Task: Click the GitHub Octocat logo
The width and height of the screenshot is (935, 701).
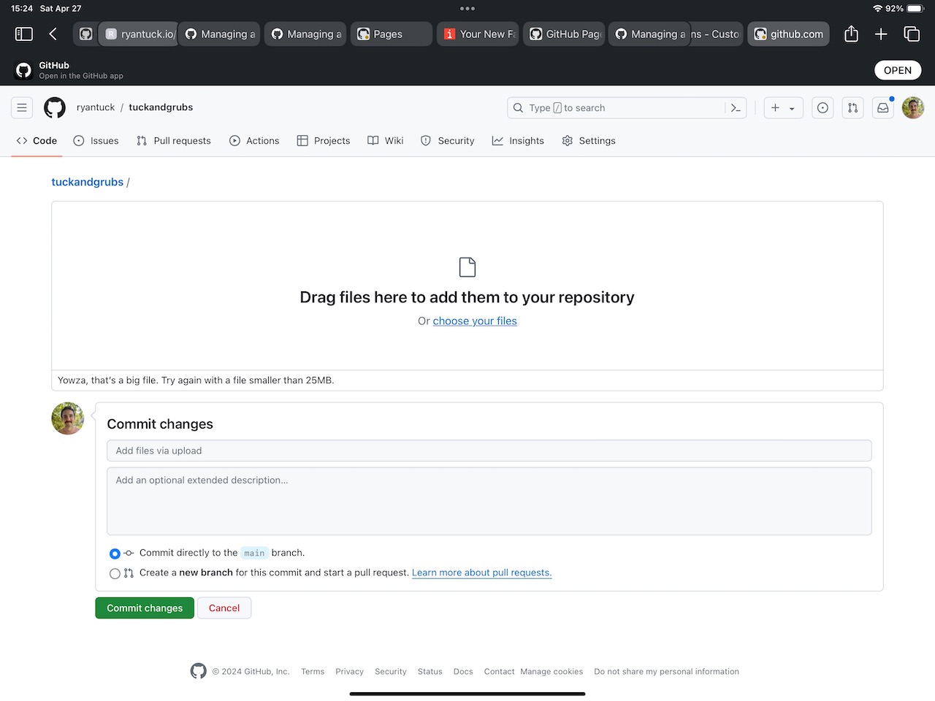Action: click(x=55, y=108)
